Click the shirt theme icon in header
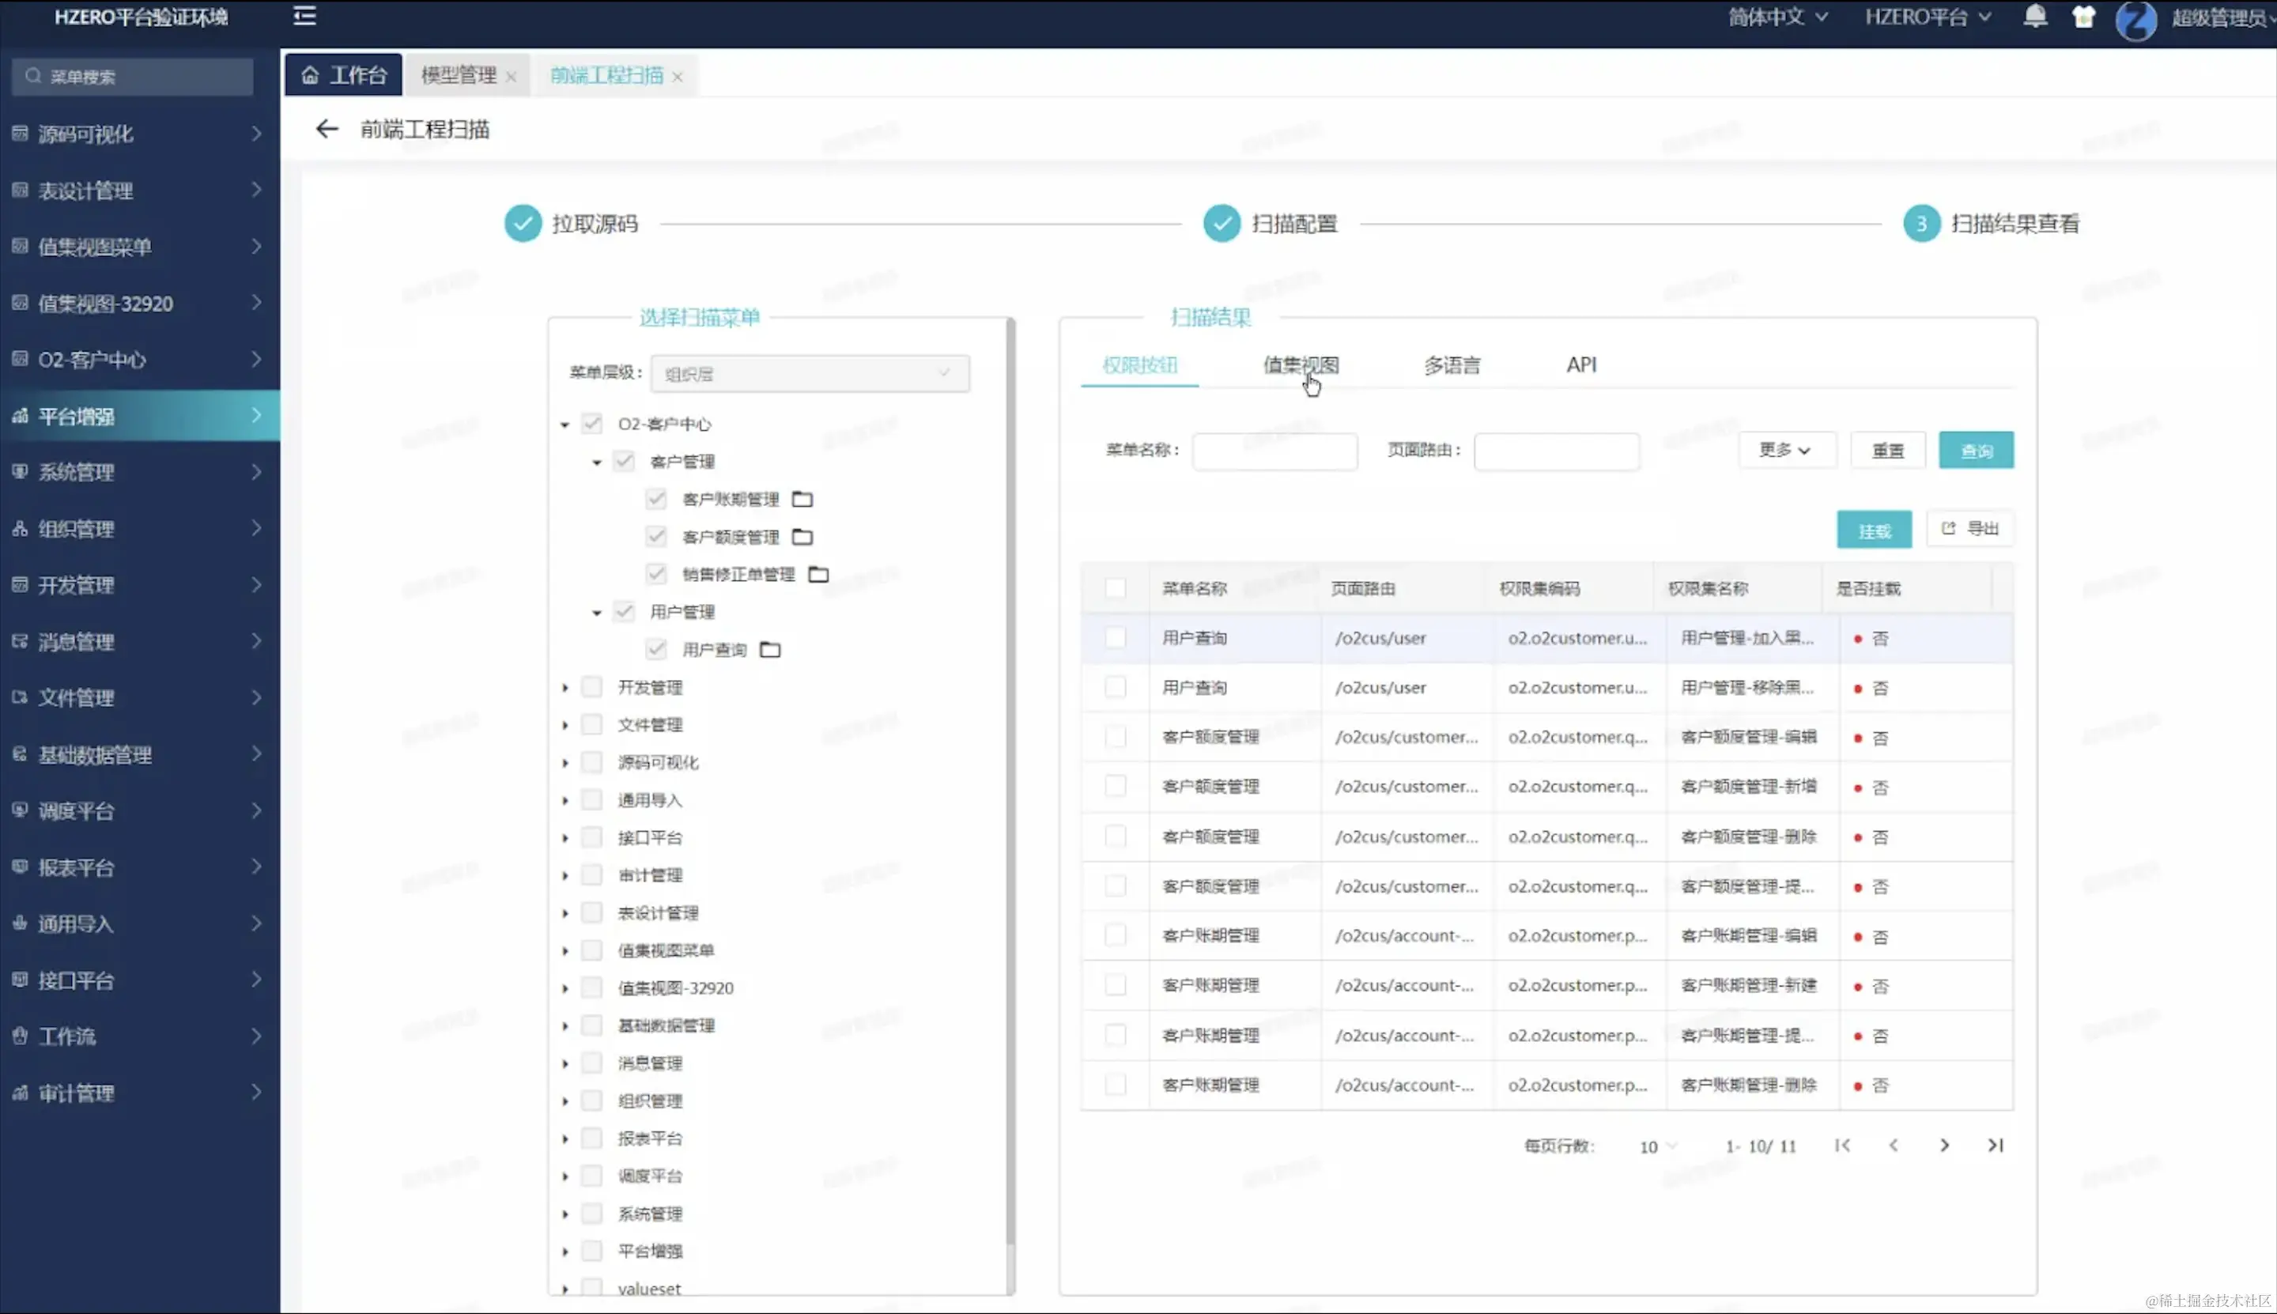Viewport: 2277px width, 1314px height. 2083,17
